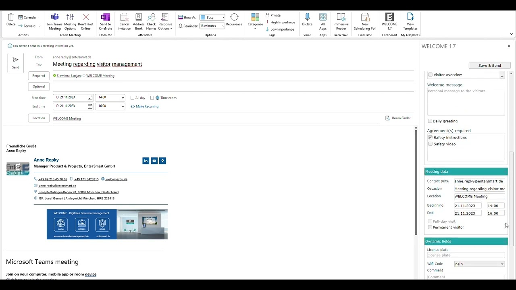Click the YouTube icon in the signature
Screen dimensions: 516x290
point(154,161)
